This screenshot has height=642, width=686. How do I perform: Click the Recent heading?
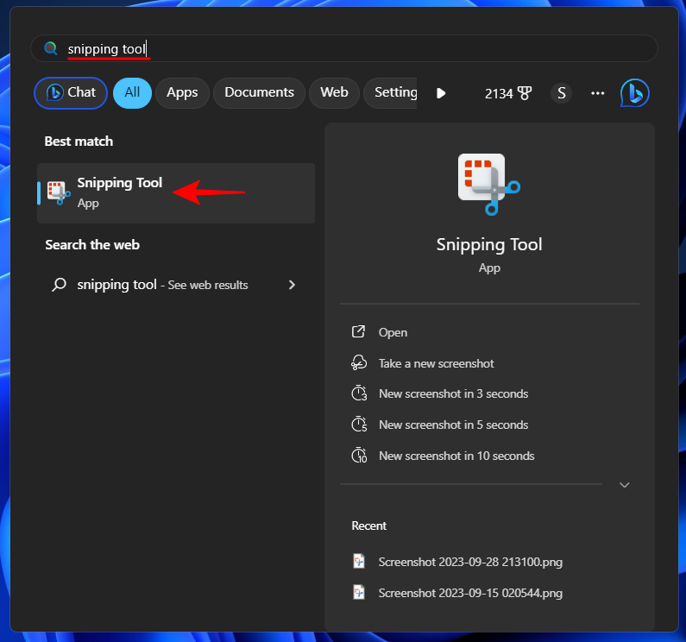pyautogui.click(x=368, y=526)
